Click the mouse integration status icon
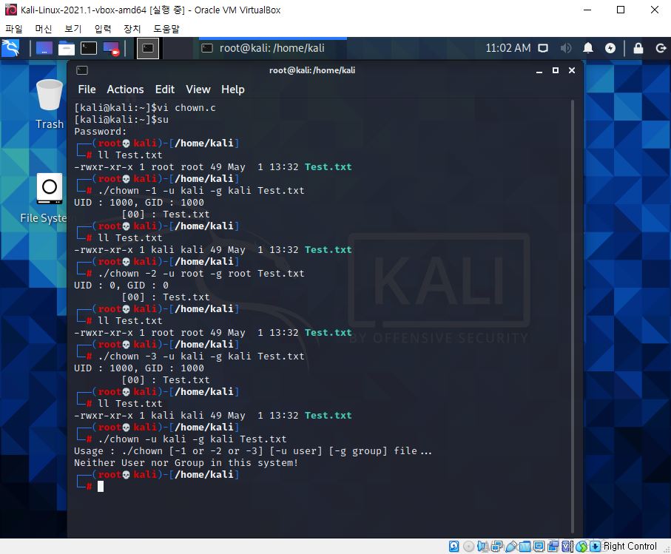 click(x=581, y=547)
